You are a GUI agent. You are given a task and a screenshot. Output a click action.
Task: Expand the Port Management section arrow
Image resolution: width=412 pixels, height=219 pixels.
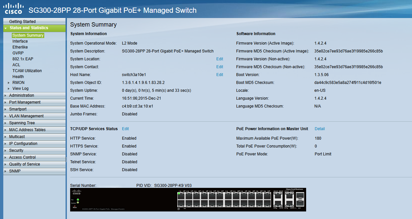(6, 102)
